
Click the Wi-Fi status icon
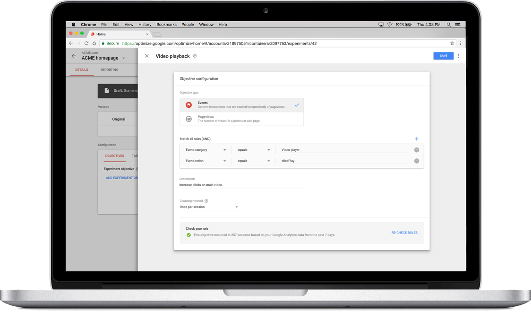click(389, 25)
